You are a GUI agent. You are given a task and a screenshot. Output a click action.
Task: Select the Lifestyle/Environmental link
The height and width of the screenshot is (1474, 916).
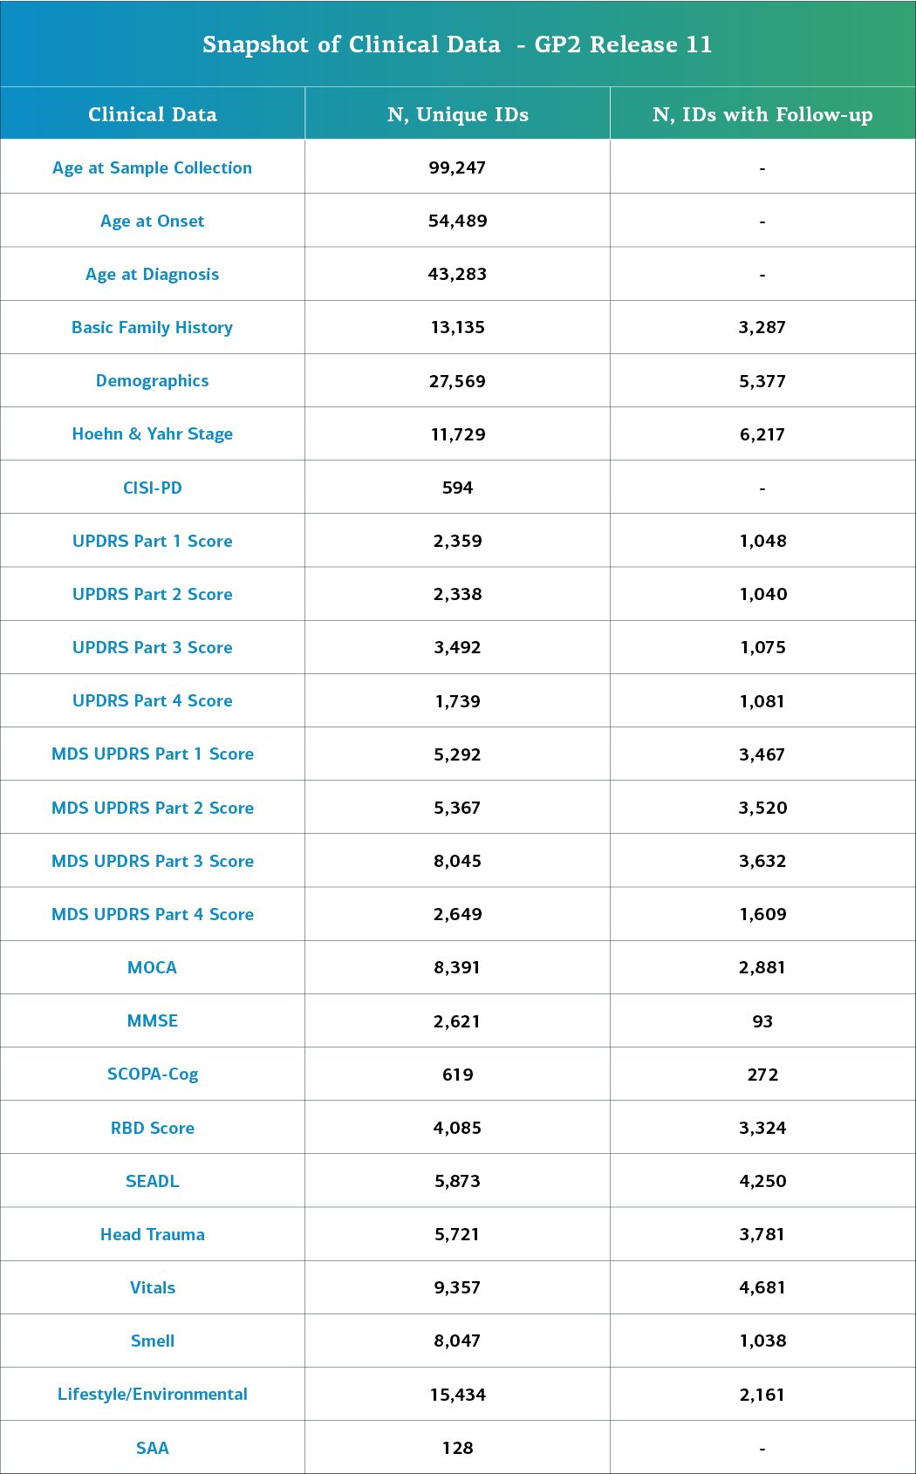coord(152,1394)
